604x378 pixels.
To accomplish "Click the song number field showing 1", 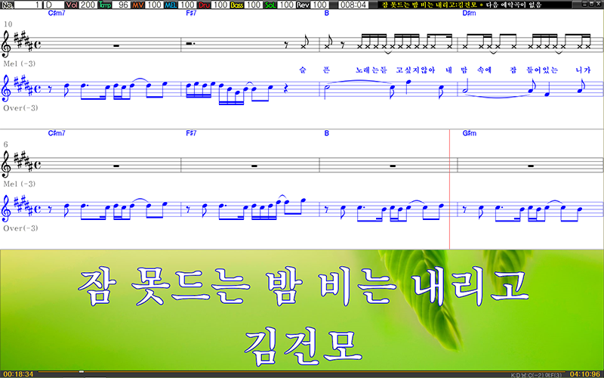I will 28,5.
